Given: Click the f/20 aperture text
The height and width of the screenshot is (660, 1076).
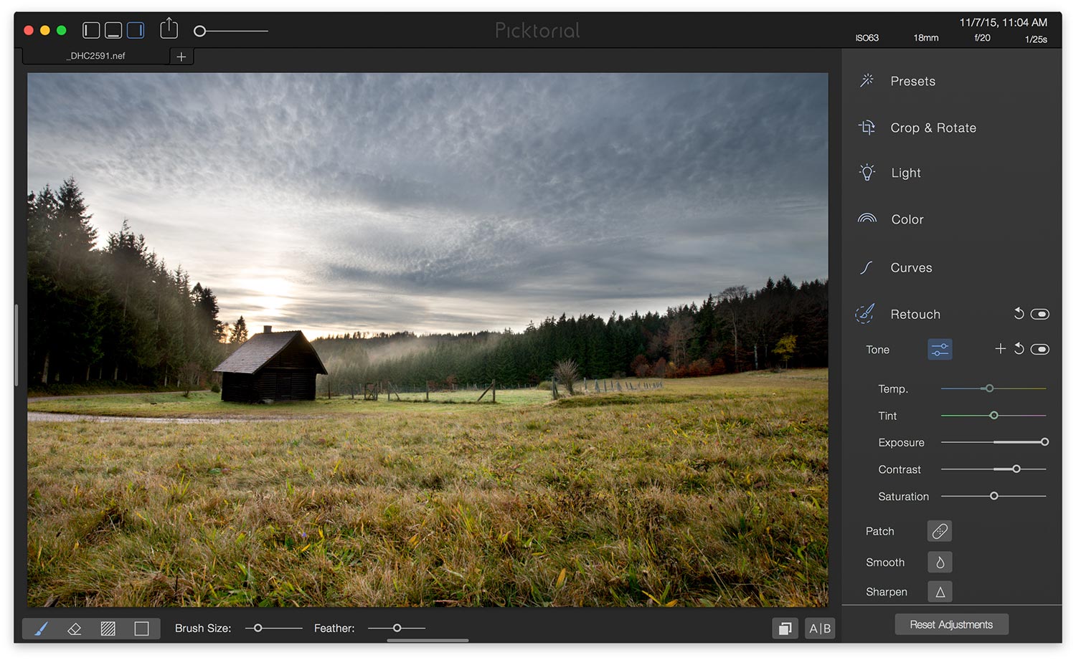Looking at the screenshot, I should point(982,38).
